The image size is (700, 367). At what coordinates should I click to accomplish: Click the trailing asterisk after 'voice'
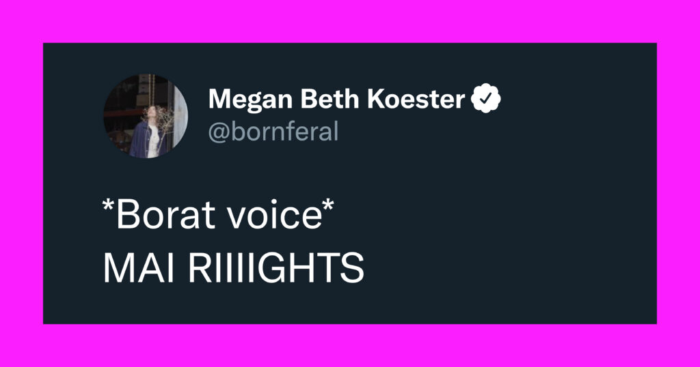[328, 206]
